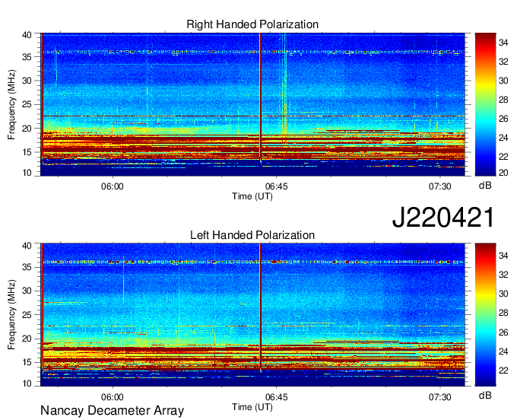Screen dimensions: 517x420
Task: Click the left-handed spectrogram image
Action: point(252,315)
